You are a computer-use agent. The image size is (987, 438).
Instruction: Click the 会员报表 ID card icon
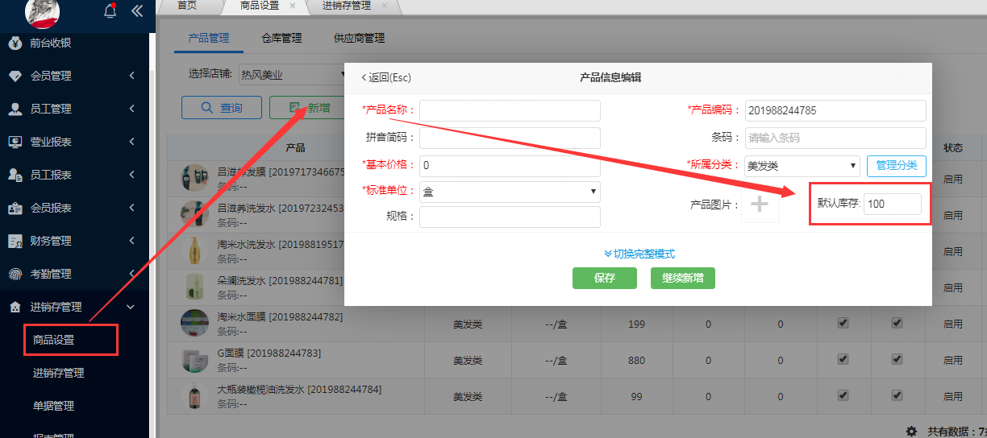[15, 208]
